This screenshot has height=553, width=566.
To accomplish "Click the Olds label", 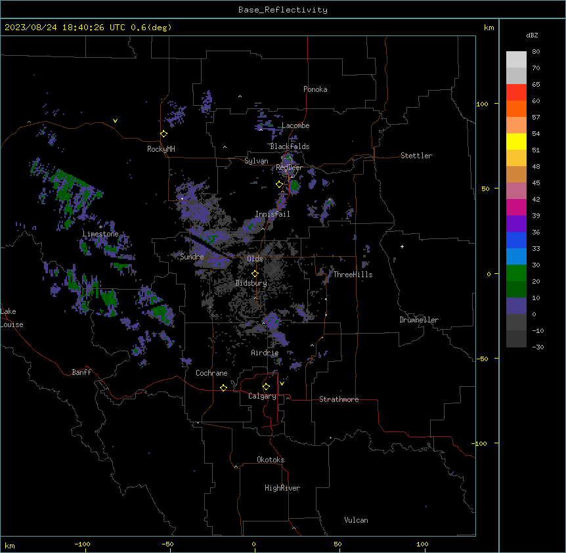I will coord(255,259).
